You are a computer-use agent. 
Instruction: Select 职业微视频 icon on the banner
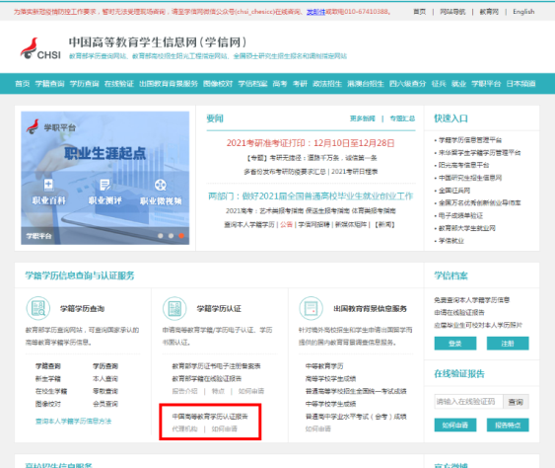(x=161, y=185)
